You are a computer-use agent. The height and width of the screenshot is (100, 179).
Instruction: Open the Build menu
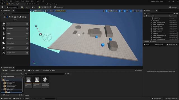27,1
